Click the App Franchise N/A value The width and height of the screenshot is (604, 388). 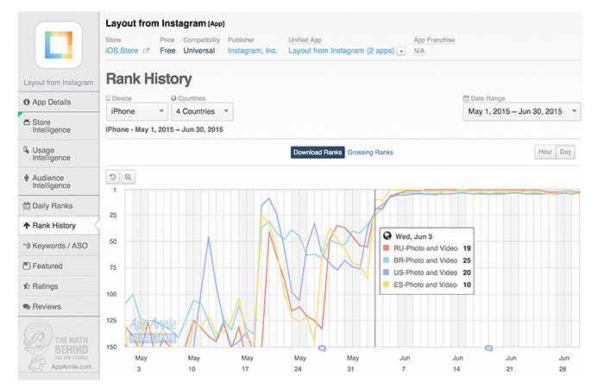click(x=419, y=51)
